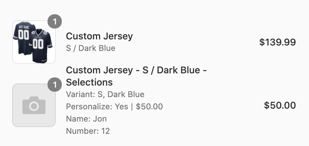Click the quantity badge on placeholder thumbnail
The height and width of the screenshot is (146, 309).
coord(55,85)
